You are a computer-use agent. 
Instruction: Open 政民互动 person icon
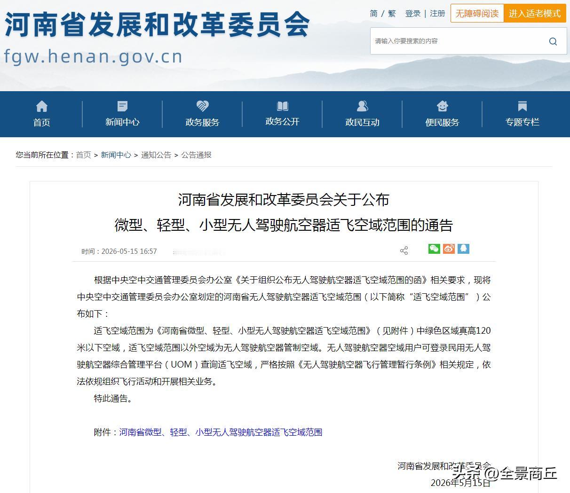[362, 106]
